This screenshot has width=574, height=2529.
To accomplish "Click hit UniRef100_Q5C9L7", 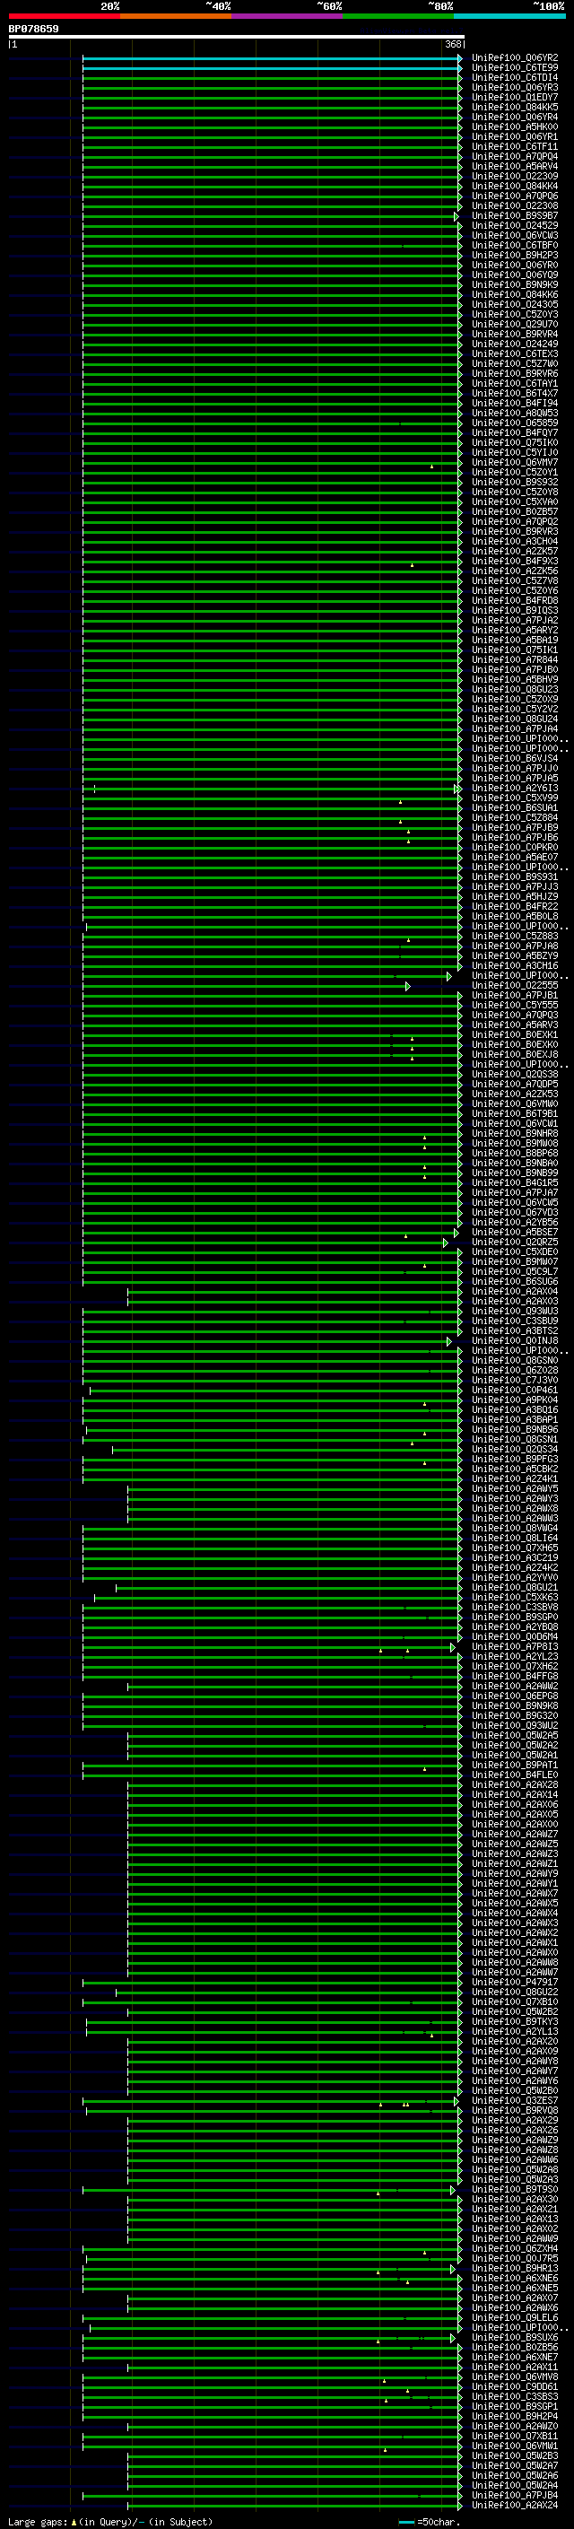I will pos(515,1271).
